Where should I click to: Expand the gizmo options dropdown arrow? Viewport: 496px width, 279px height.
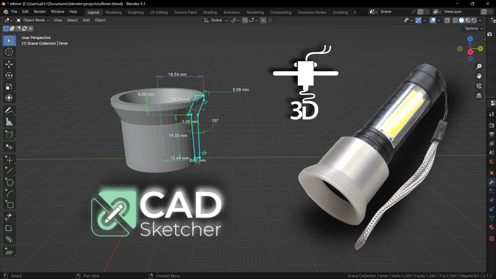pos(424,20)
